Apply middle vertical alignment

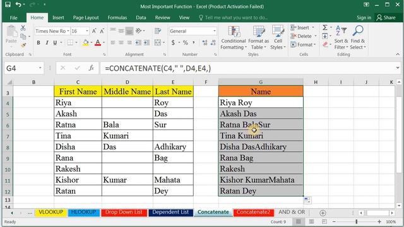(121, 31)
